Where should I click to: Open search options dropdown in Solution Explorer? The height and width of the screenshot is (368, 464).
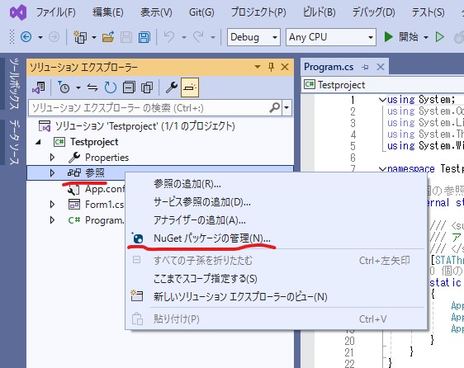coord(286,108)
